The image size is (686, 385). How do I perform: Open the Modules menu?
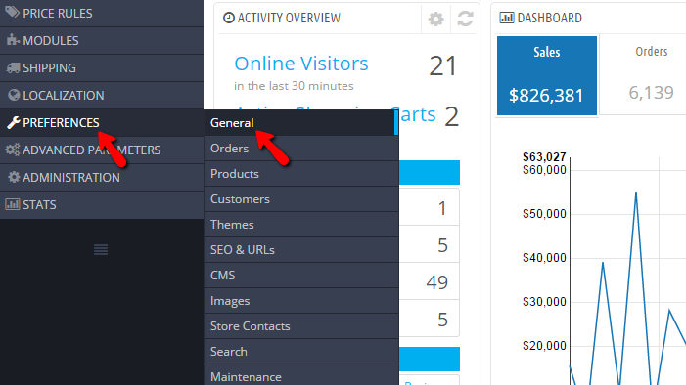pos(102,41)
